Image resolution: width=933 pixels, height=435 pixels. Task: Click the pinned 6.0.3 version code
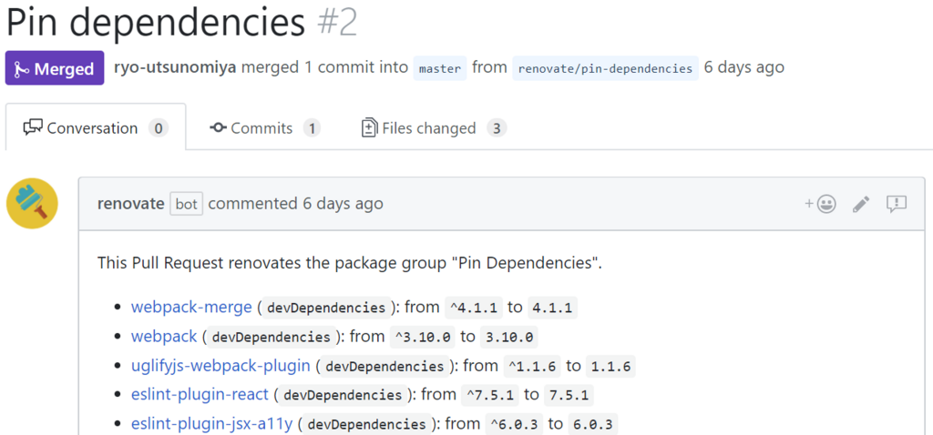[592, 424]
